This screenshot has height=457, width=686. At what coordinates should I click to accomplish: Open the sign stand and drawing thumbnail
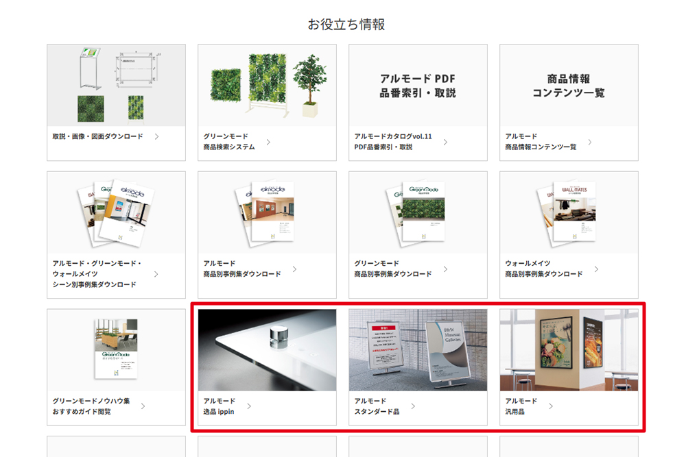(116, 85)
